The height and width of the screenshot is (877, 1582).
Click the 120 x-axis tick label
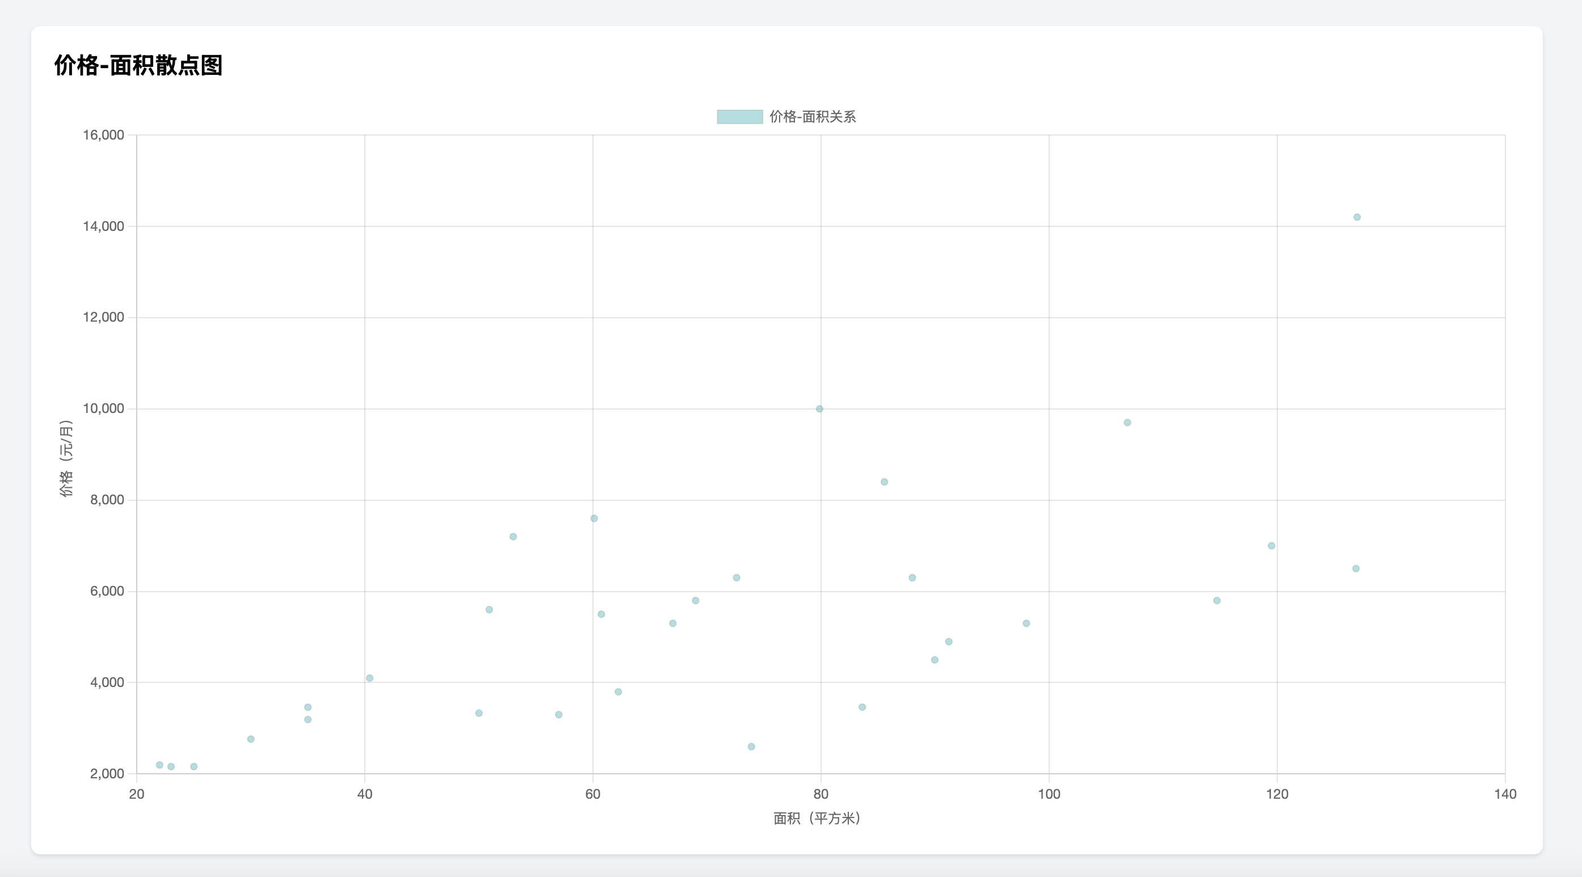(x=1277, y=794)
